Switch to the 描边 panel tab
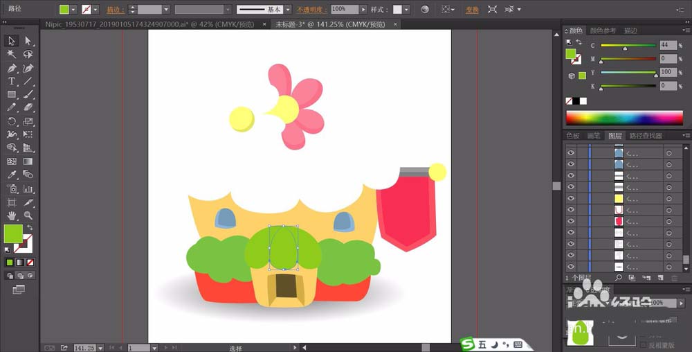692x352 pixels. (x=630, y=30)
